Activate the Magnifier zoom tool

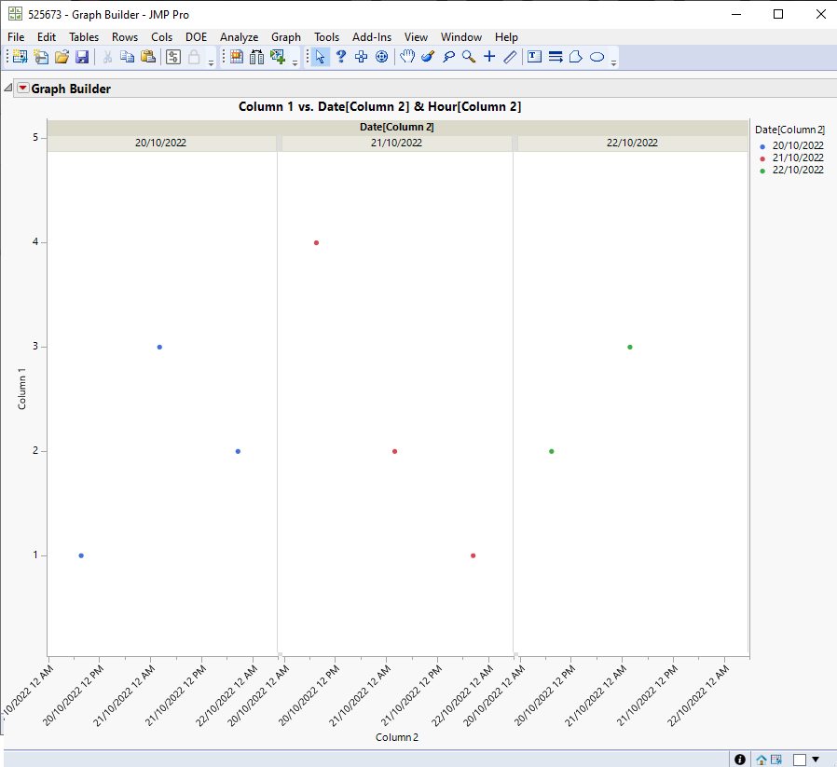pos(469,57)
